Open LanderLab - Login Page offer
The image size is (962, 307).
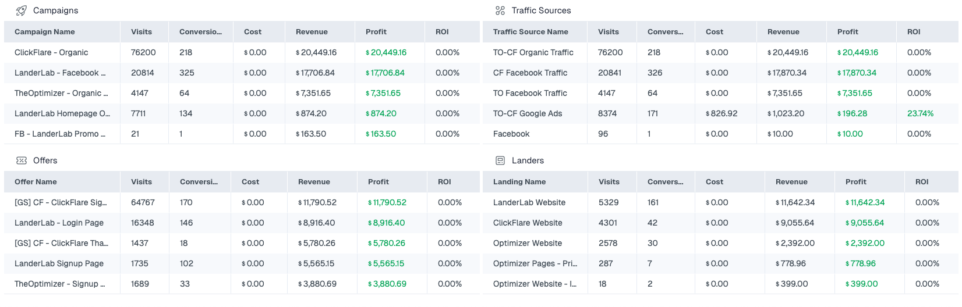pos(59,223)
